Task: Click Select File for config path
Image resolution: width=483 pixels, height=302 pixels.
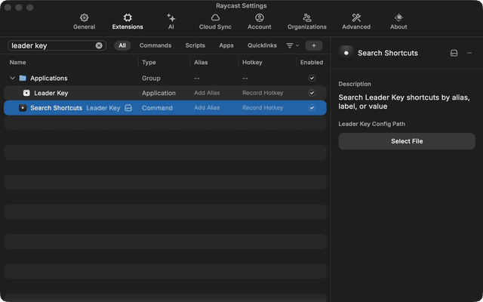Action: (407, 141)
